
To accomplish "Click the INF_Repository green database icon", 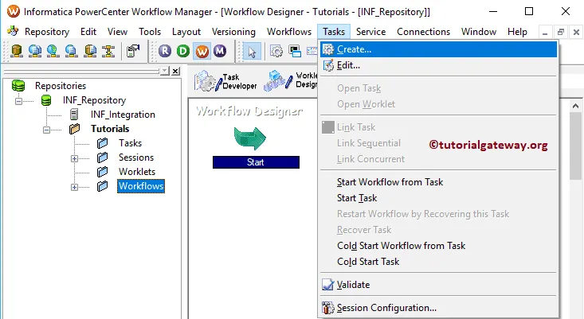I will 46,100.
